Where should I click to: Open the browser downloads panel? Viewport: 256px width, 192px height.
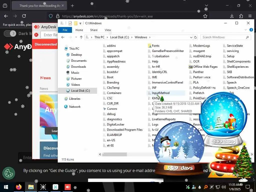232,16
